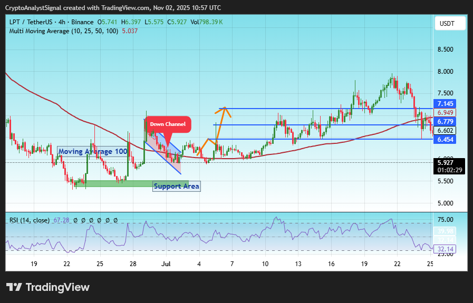
Task: Click the current price 5.927 countdown label
Action: (449, 167)
